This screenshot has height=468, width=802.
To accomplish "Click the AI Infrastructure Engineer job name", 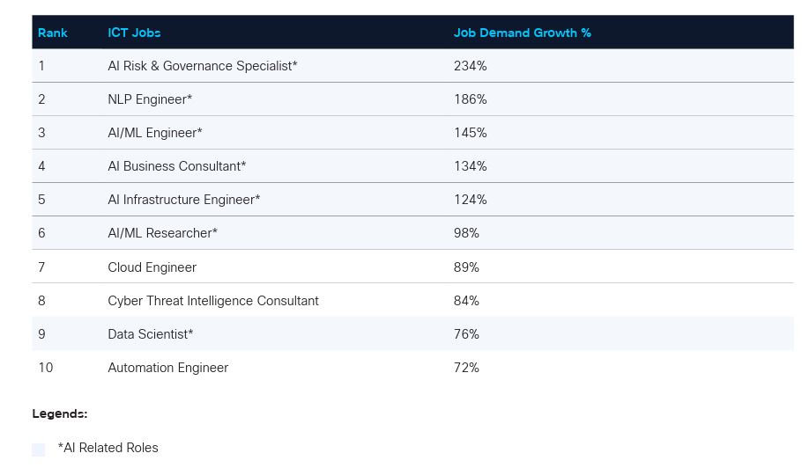I will (x=183, y=200).
